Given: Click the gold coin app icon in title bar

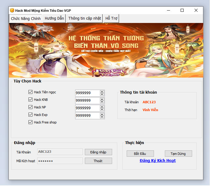Looking at the screenshot, I should point(12,10).
